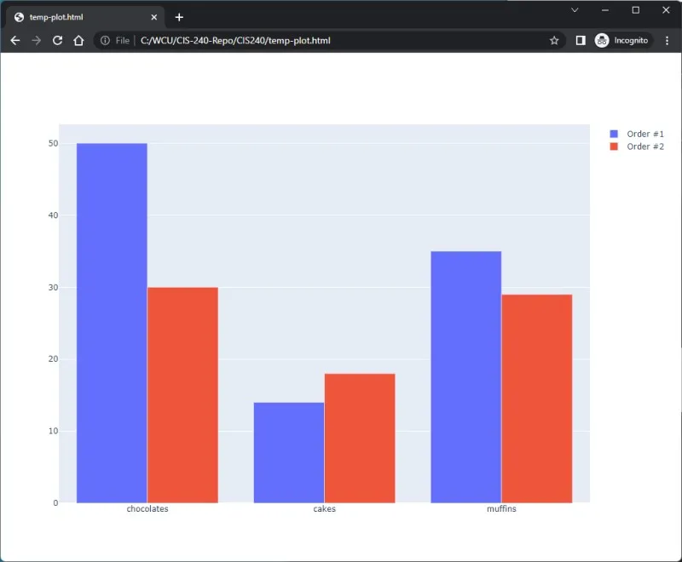This screenshot has height=562, width=682.
Task: Click the red chocolates bar
Action: pos(182,395)
